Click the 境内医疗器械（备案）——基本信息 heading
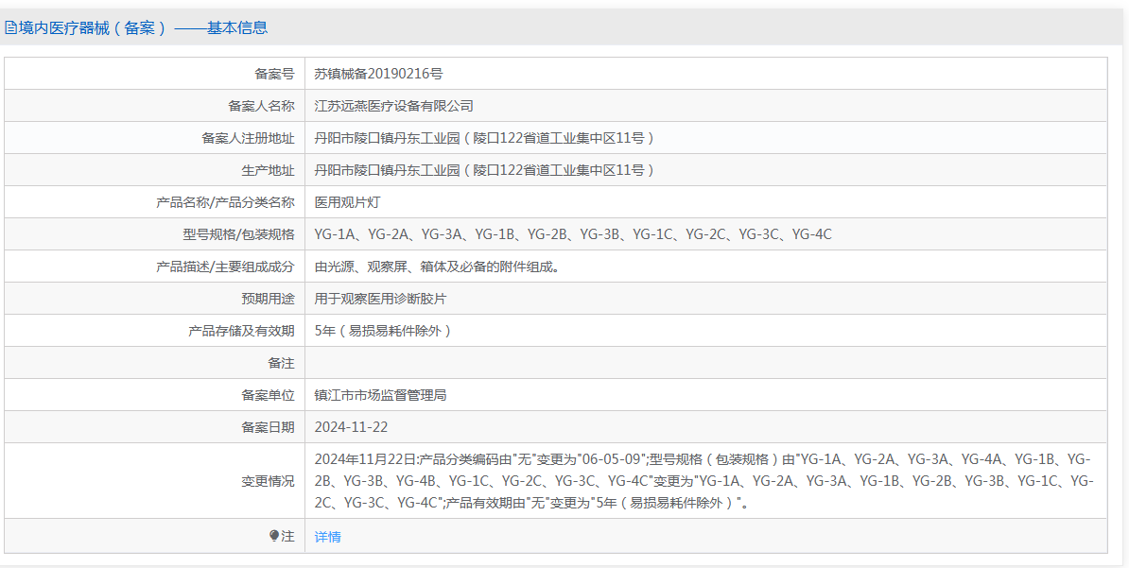1129x568 pixels. 143,28
